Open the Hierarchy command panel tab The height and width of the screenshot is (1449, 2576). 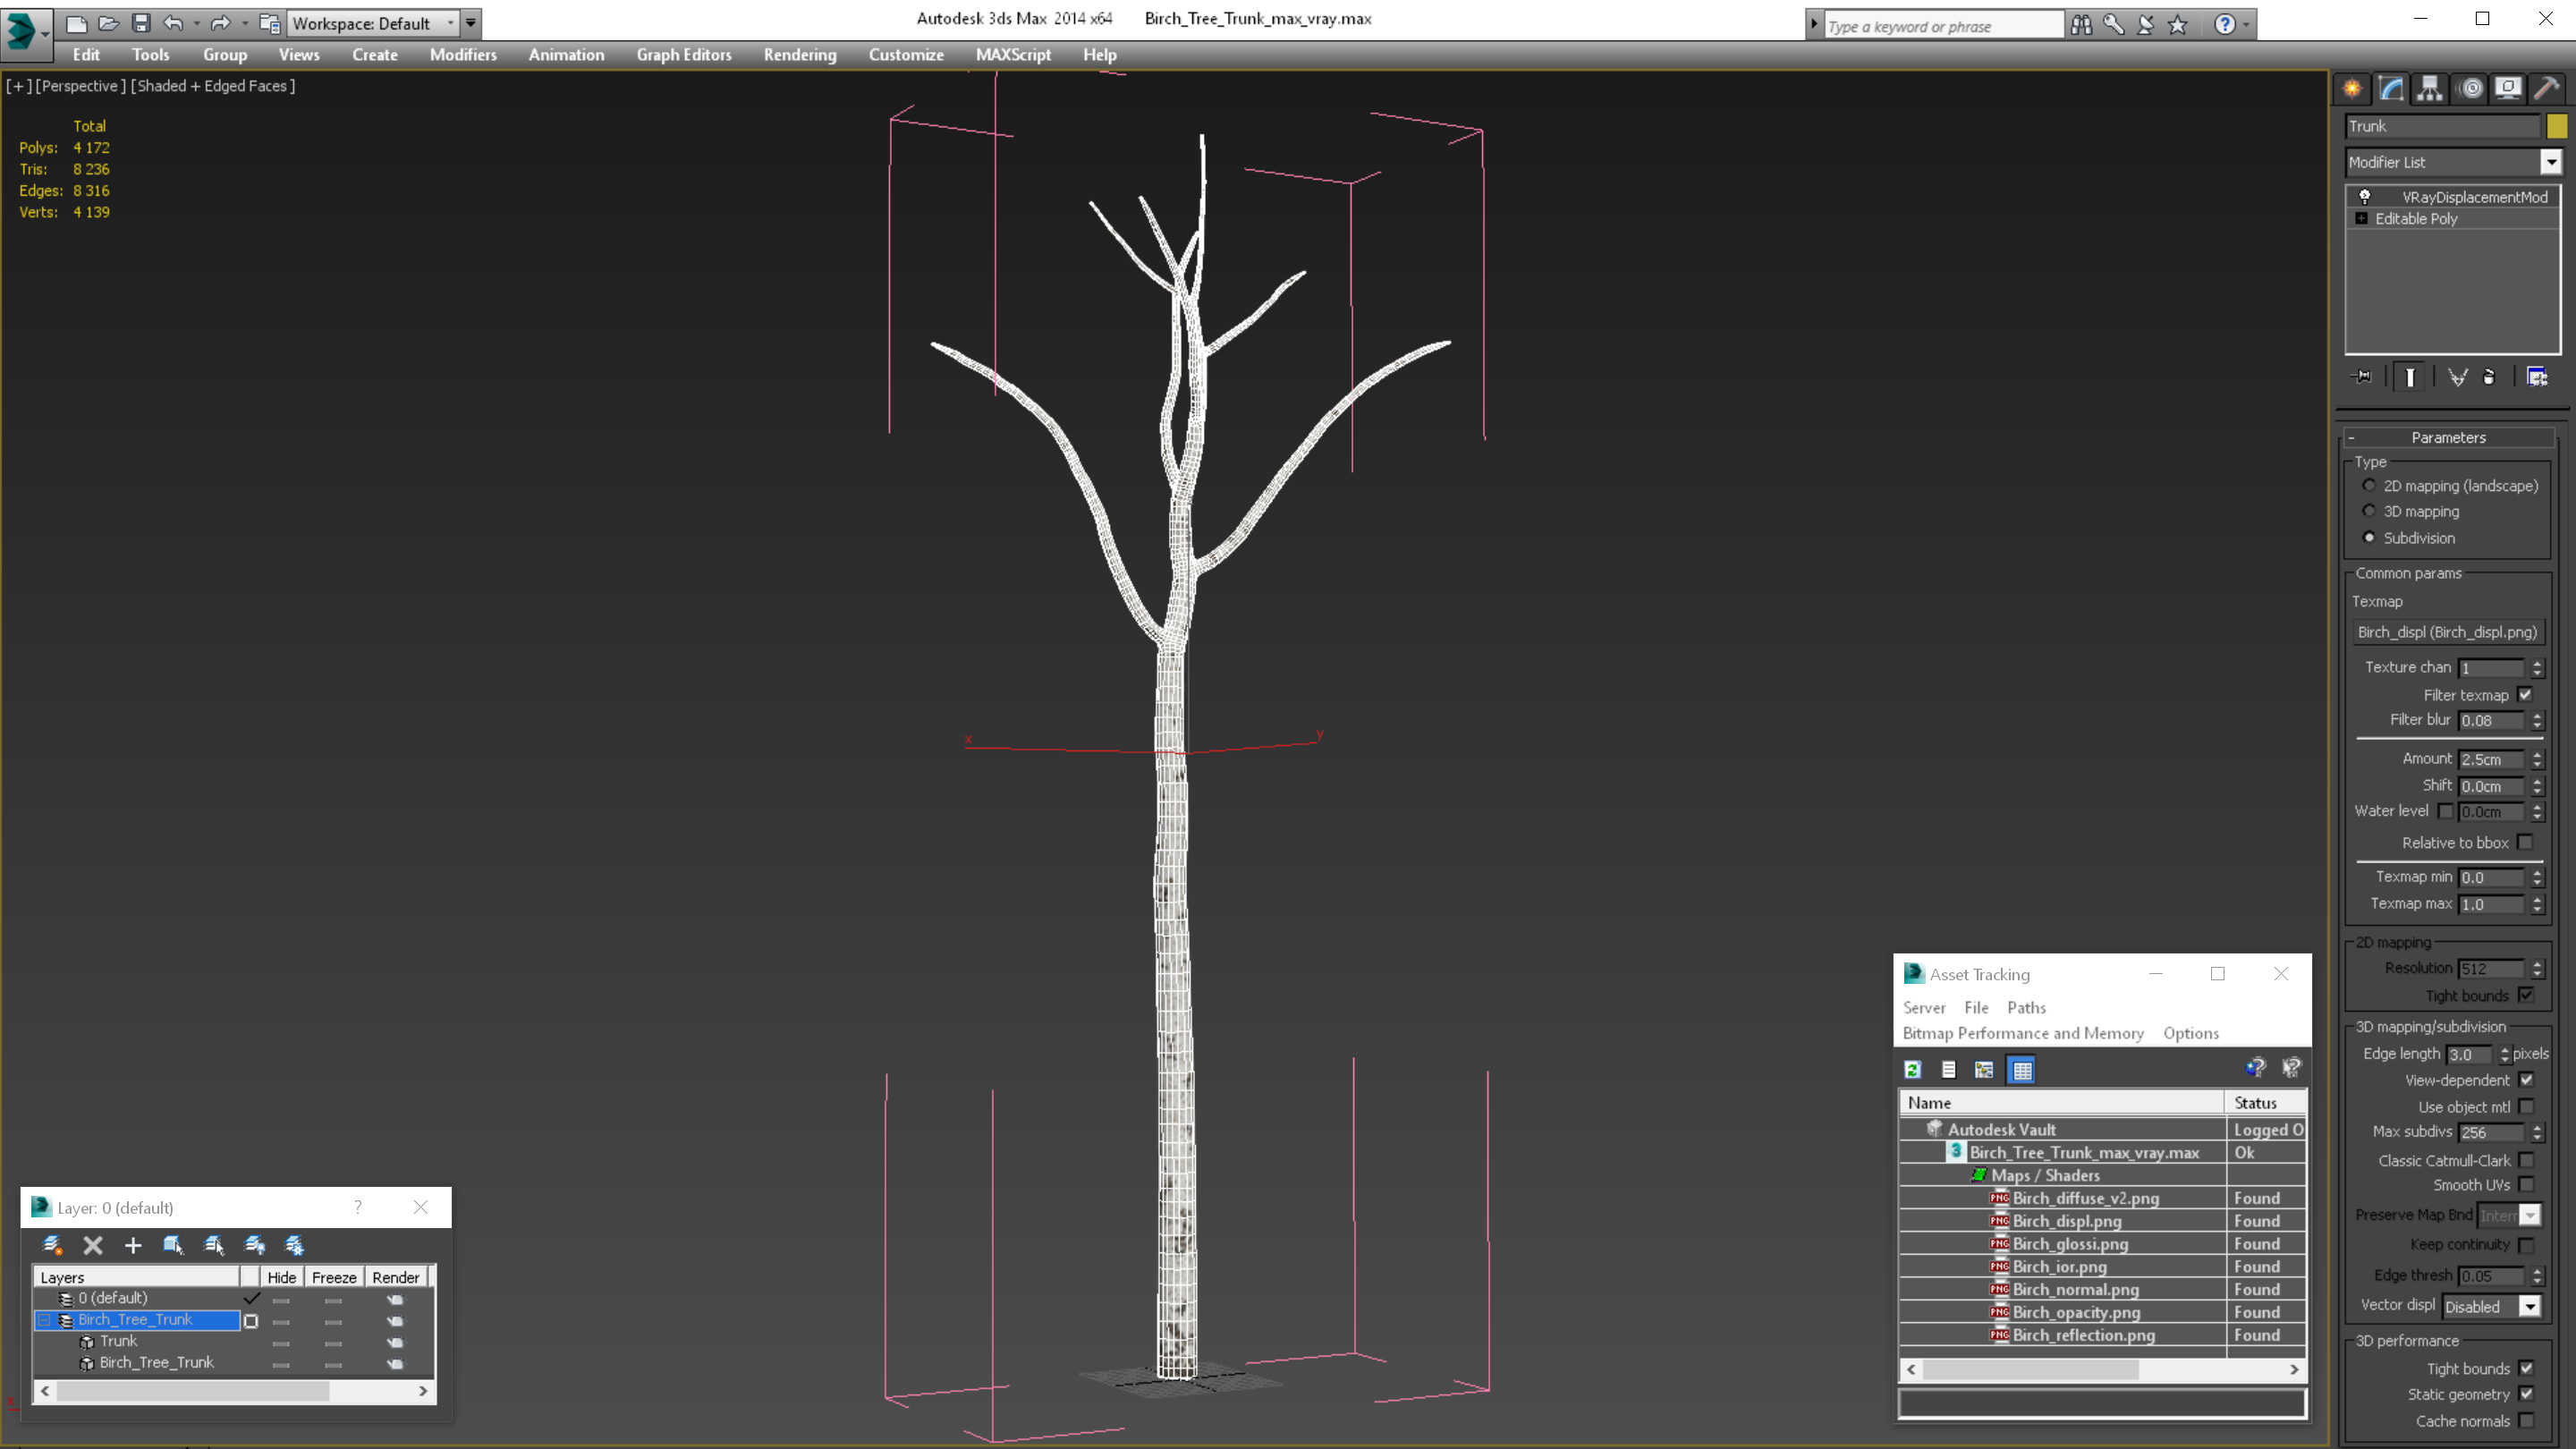click(2429, 89)
